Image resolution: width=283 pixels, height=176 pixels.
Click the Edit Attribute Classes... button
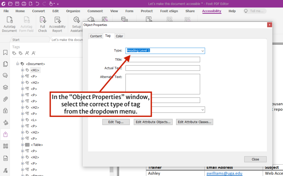(x=194, y=122)
